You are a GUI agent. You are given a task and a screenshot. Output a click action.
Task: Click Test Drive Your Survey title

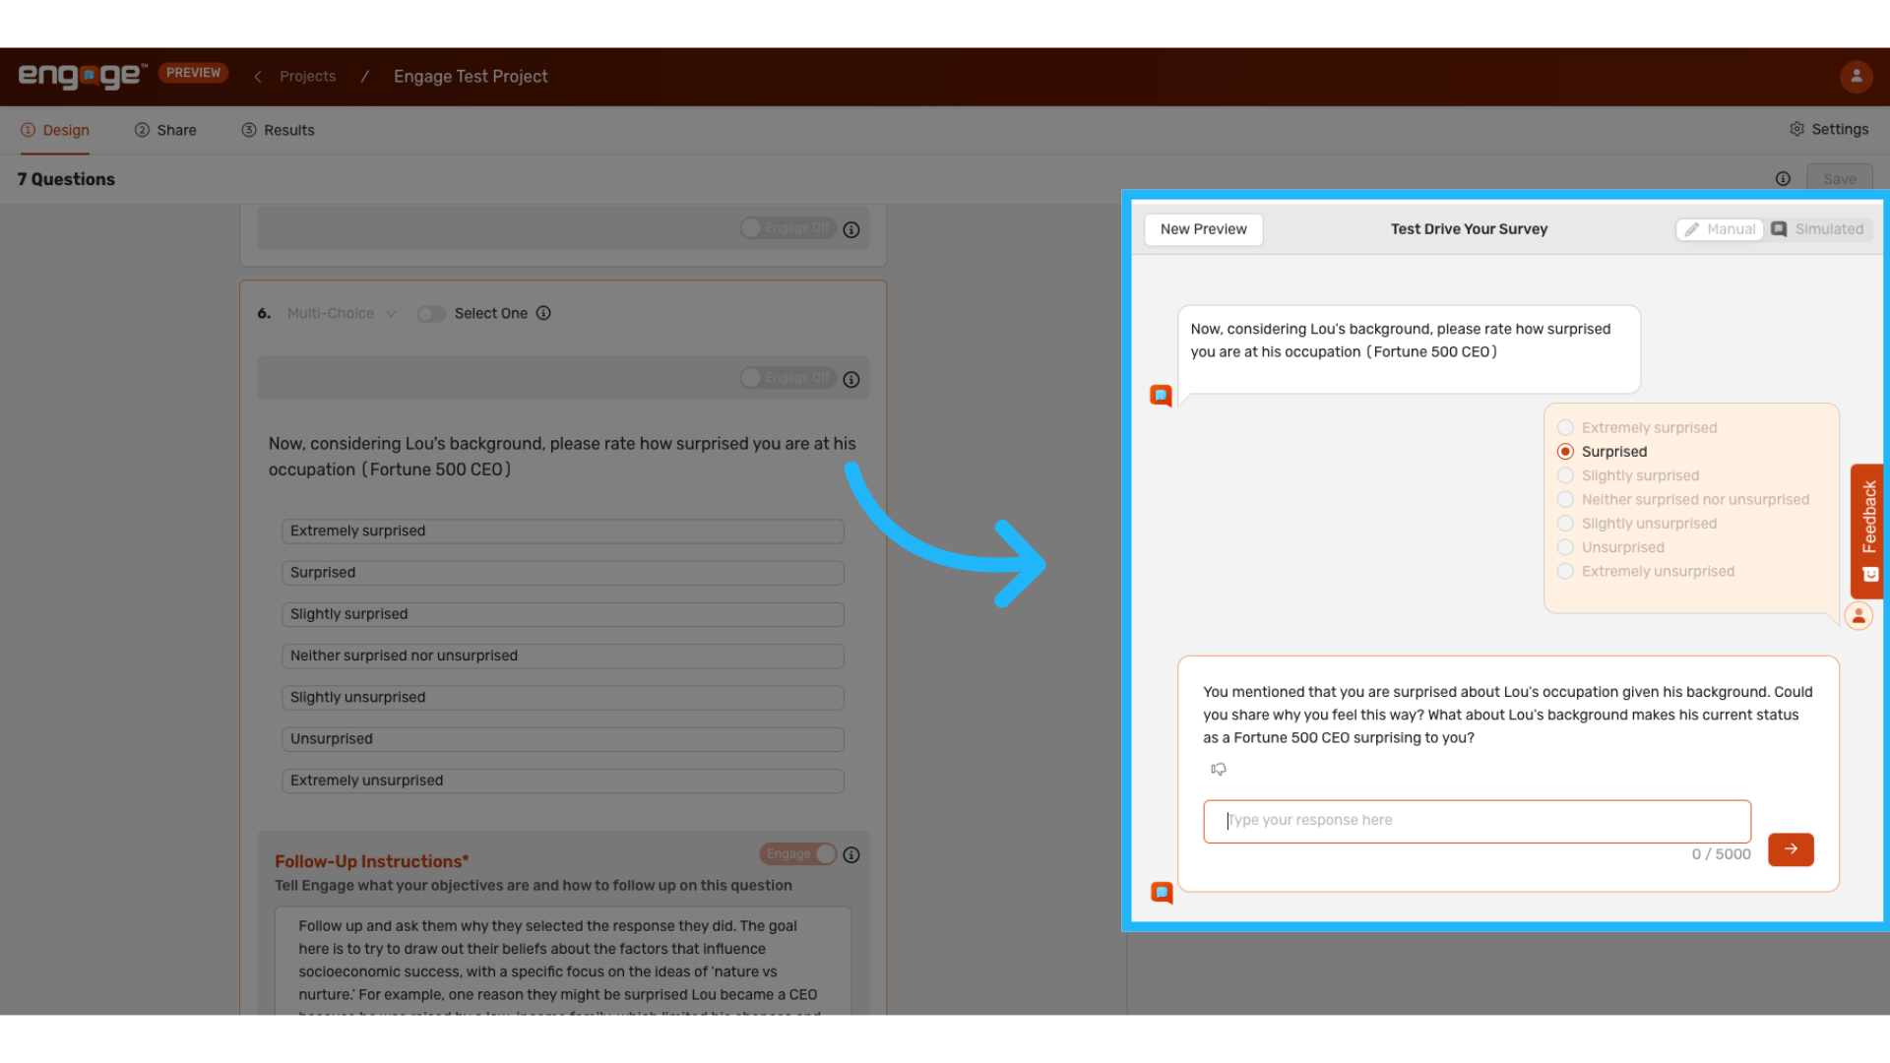[1469, 229]
